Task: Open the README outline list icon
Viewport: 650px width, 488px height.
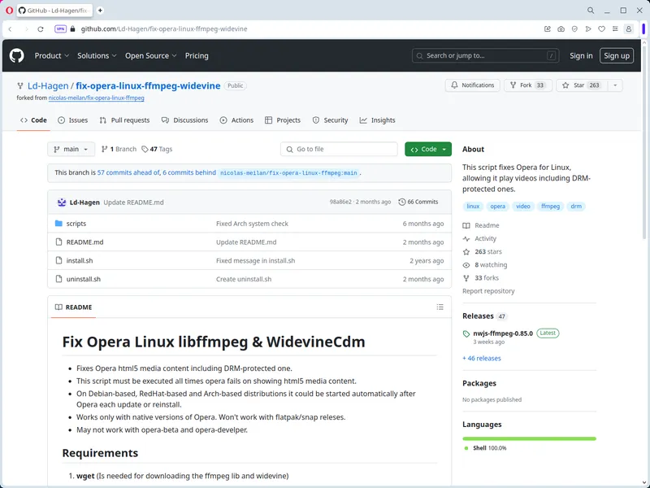Action: 440,307
